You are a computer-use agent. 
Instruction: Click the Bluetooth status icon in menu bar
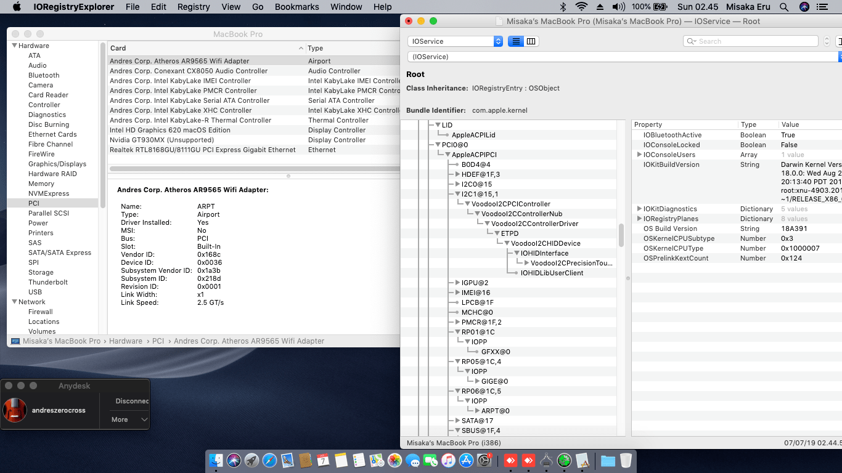[x=562, y=7]
